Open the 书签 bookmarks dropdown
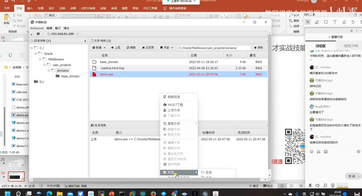This screenshot has height=196, width=362. pos(167,48)
